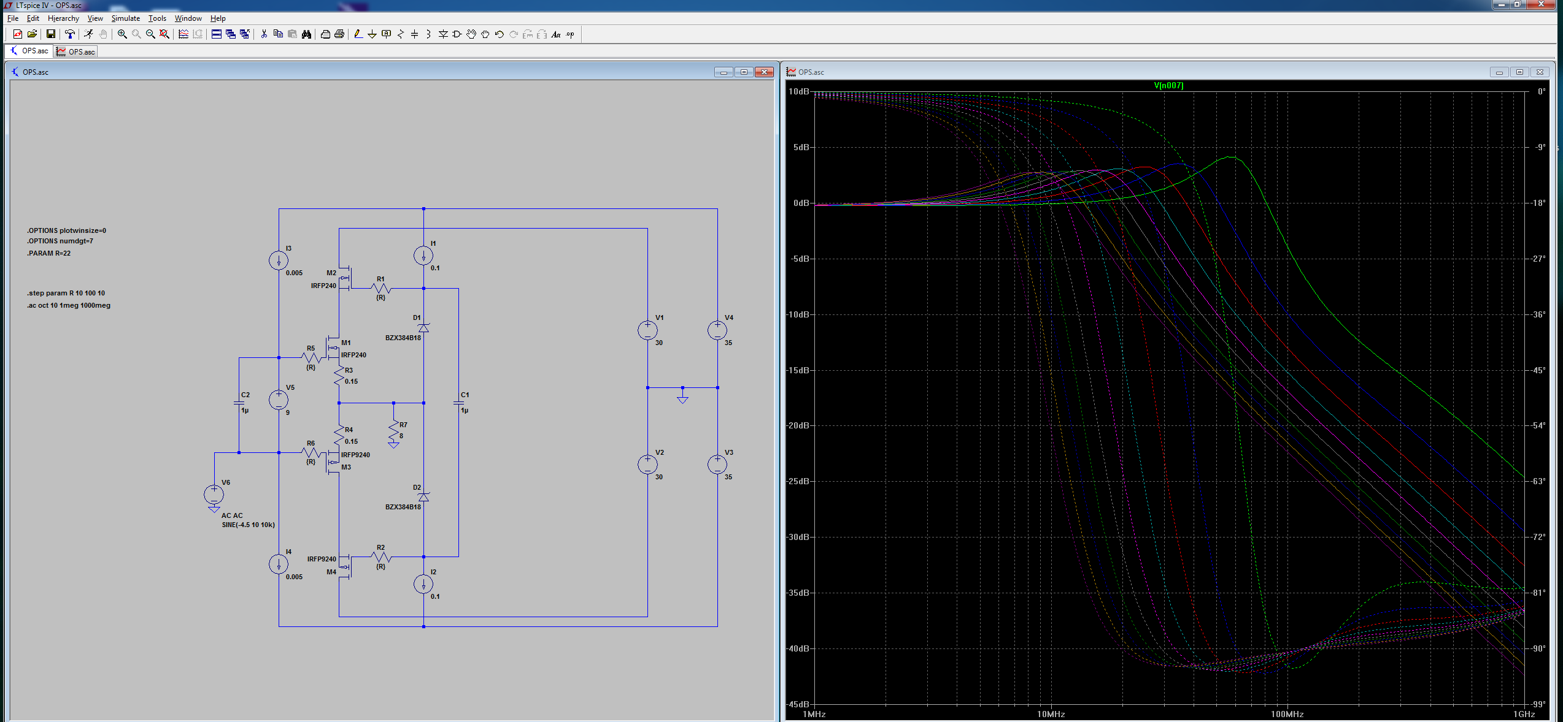Click the Zoom to fit icon

pyautogui.click(x=164, y=34)
